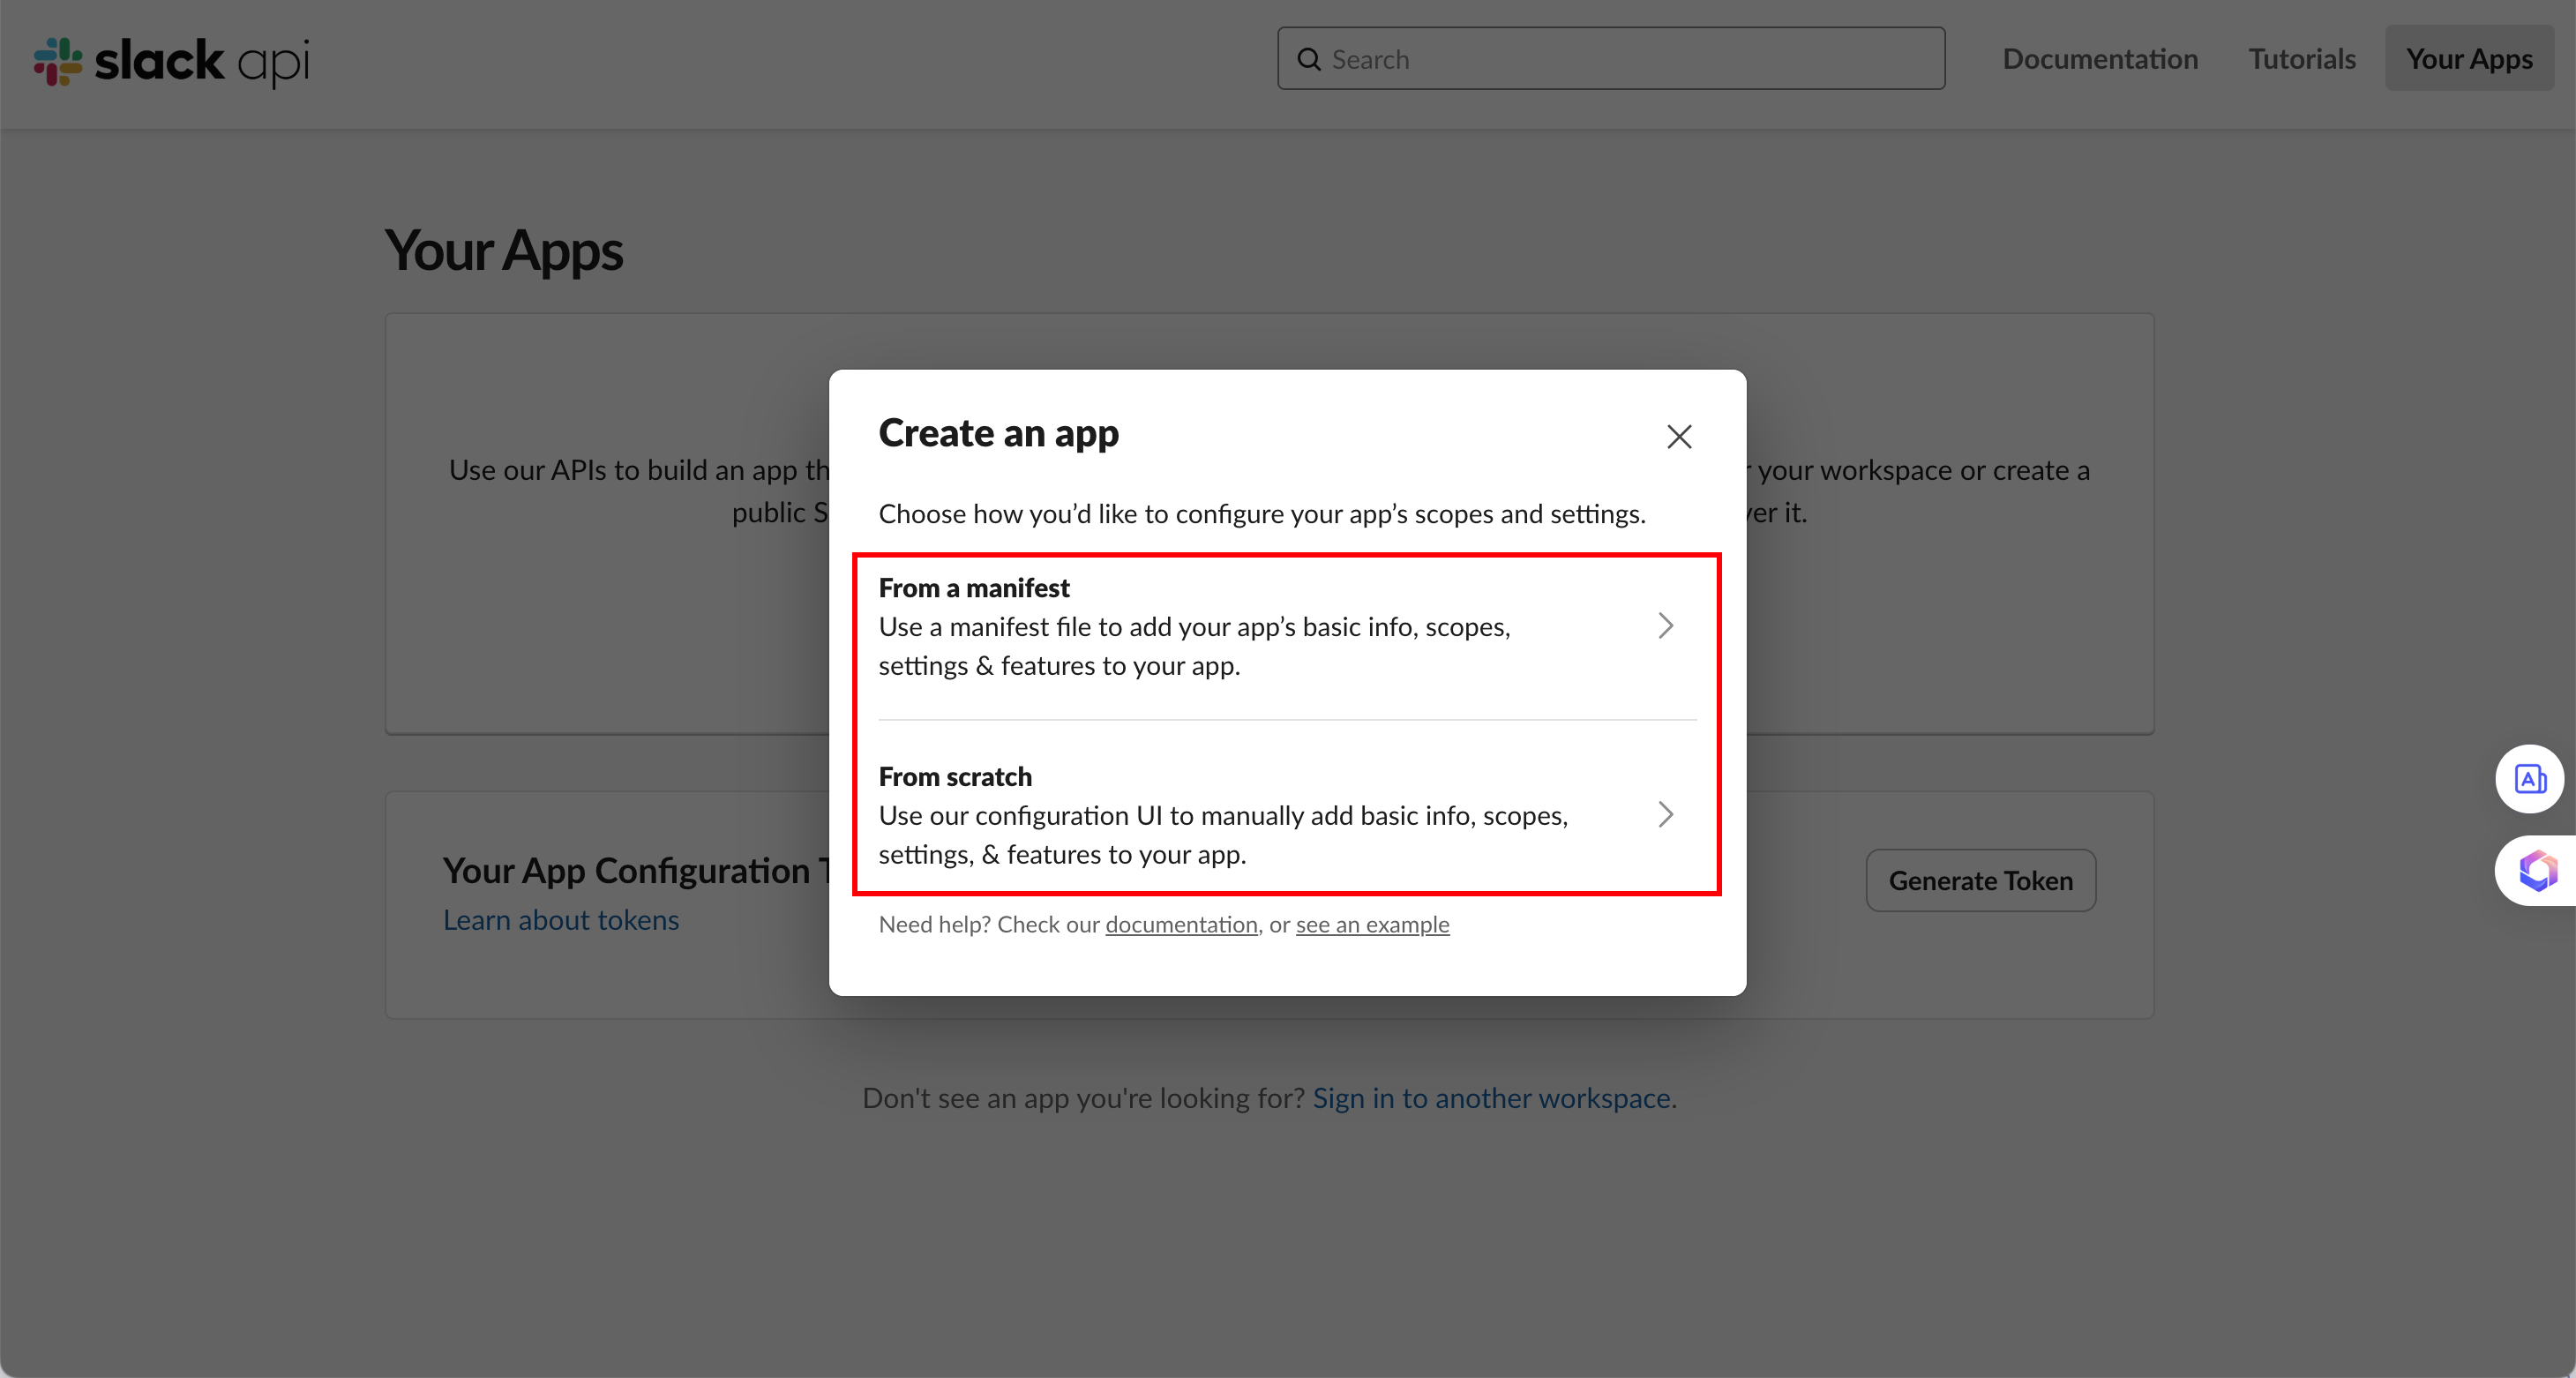Screen dimensions: 2576x1378
Task: Click the Slack API logo
Action: coord(172,61)
